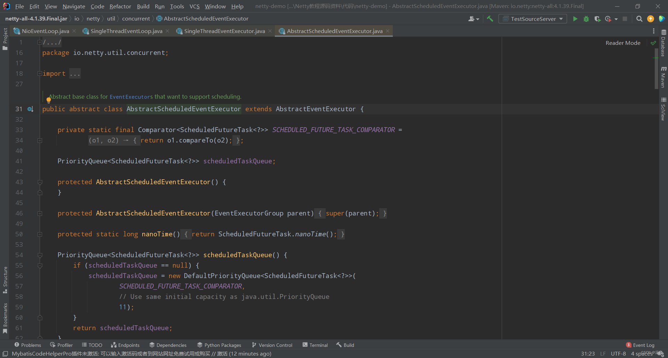Open the Bookmarks tool window

5,318
